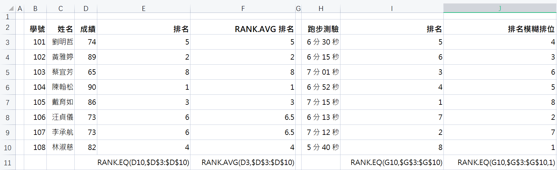Select column G header

tap(298, 8)
